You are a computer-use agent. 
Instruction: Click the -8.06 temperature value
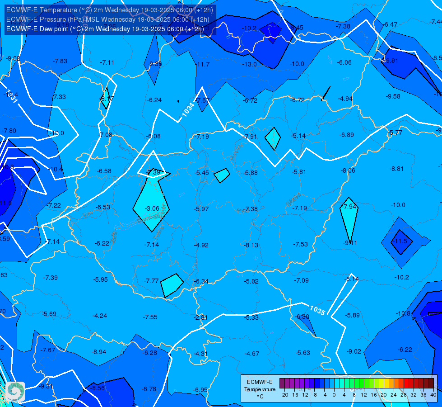click(348, 170)
